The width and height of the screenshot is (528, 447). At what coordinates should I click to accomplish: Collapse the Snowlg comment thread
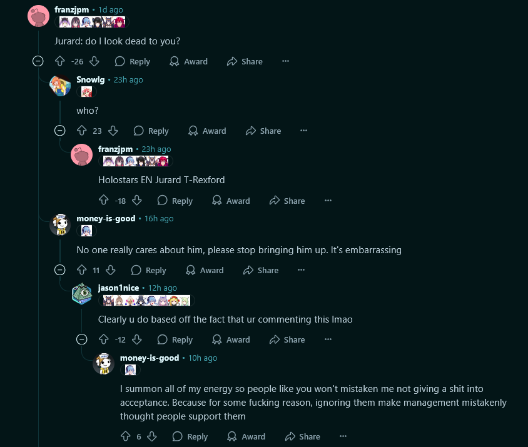coord(60,131)
